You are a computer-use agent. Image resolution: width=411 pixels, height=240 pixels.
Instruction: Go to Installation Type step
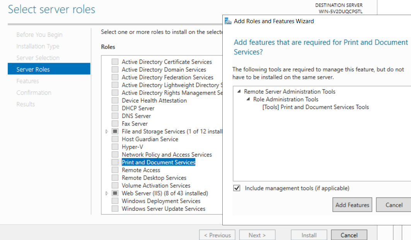pyautogui.click(x=38, y=46)
